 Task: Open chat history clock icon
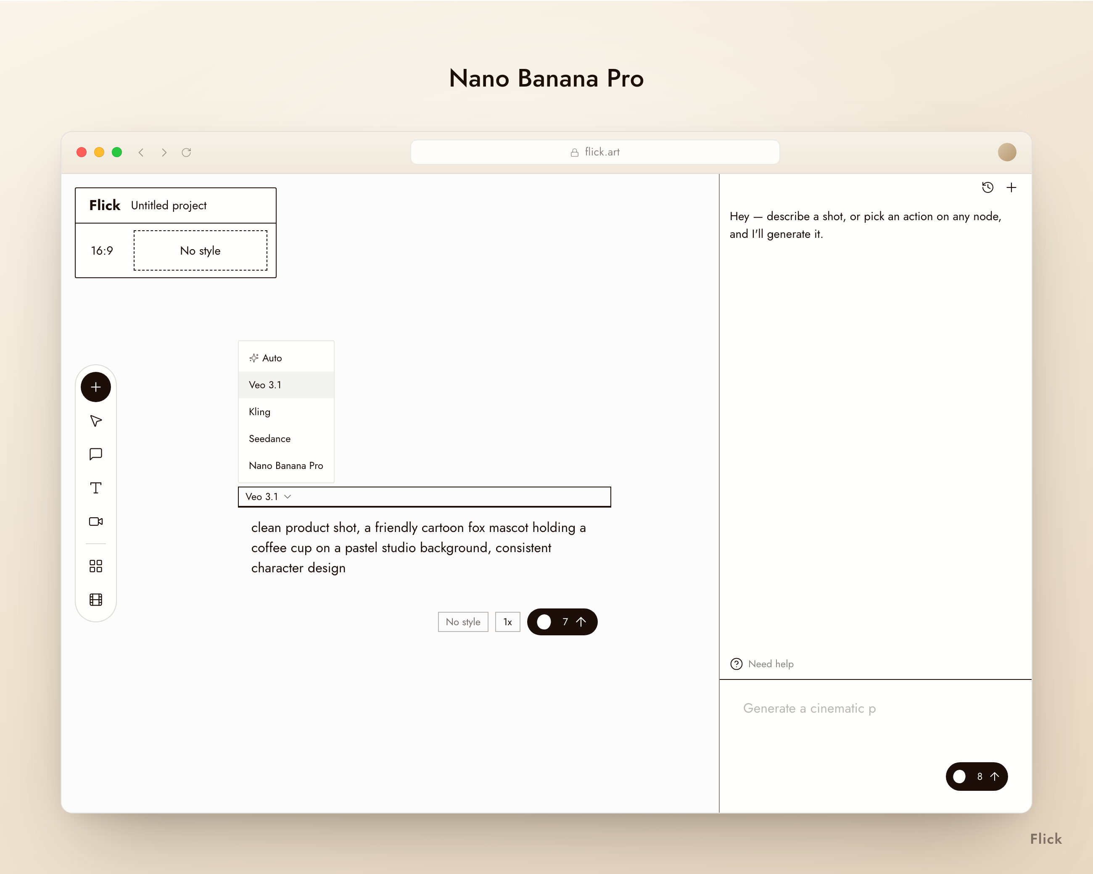click(x=987, y=187)
